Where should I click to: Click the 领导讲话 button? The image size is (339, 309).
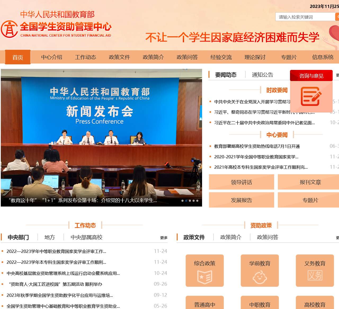click(242, 182)
